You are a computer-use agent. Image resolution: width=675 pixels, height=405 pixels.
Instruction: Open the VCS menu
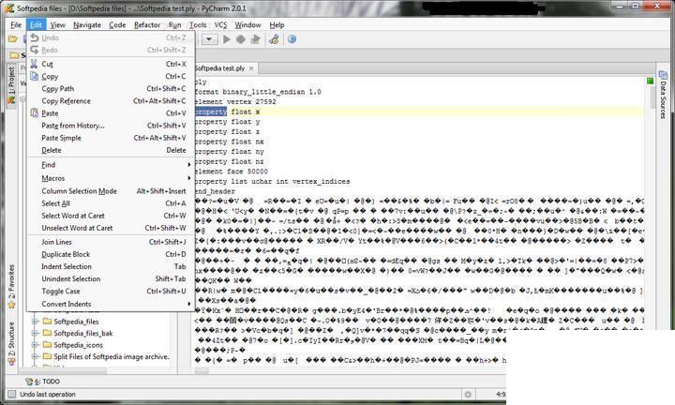point(220,25)
